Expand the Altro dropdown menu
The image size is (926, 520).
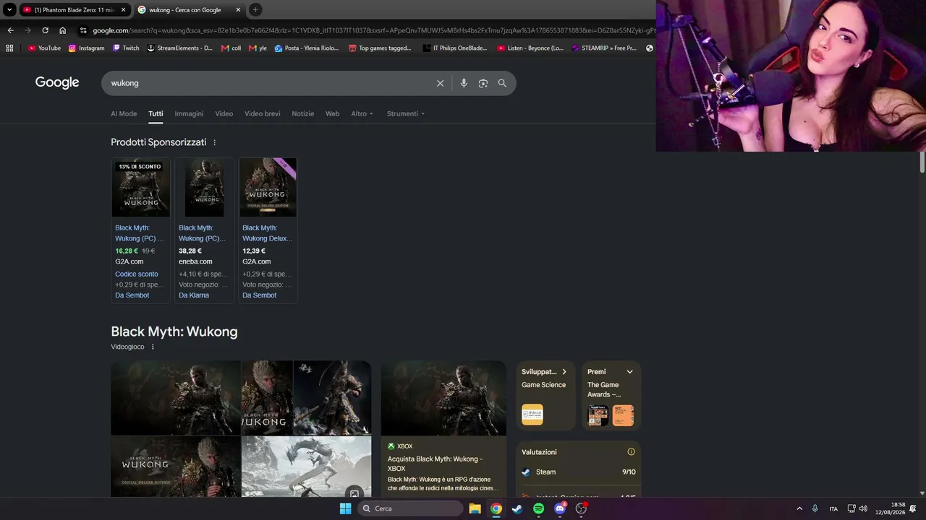tap(362, 114)
